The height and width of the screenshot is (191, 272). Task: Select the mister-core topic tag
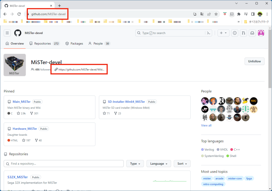(235, 178)
